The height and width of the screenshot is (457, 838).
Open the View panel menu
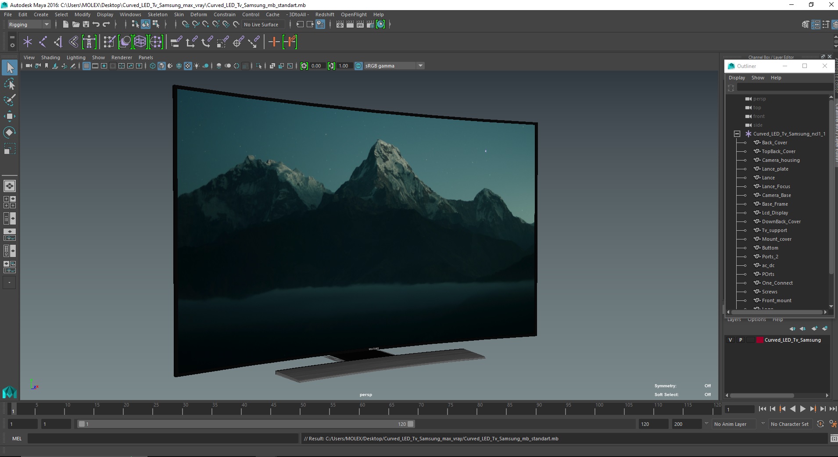point(29,57)
